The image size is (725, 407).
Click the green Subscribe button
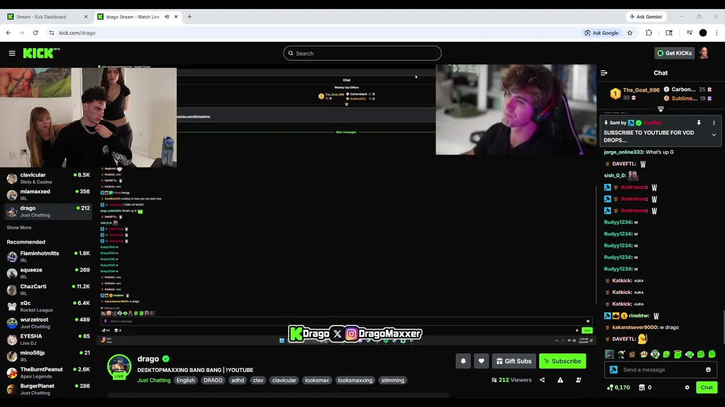click(562, 361)
